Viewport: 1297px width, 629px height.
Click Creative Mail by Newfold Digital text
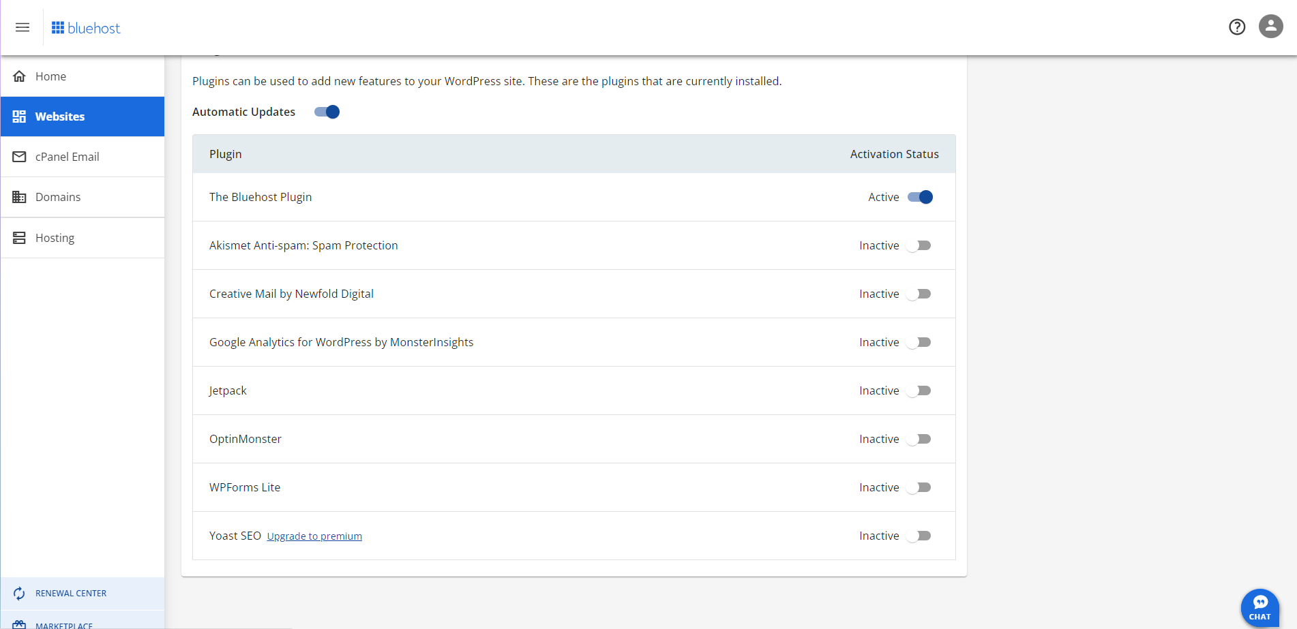(x=291, y=294)
